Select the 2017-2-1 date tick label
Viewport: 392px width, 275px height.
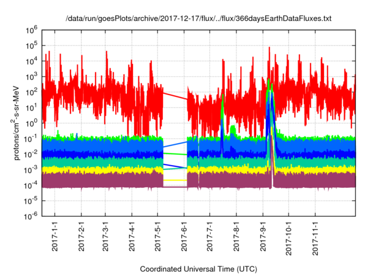coord(81,237)
